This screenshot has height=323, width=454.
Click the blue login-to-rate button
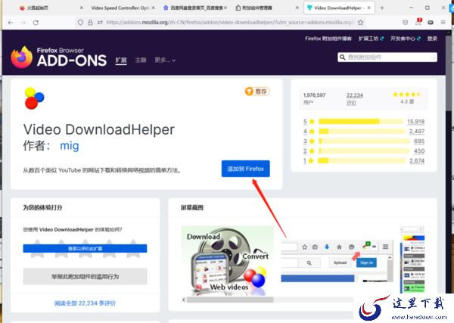[85, 248]
